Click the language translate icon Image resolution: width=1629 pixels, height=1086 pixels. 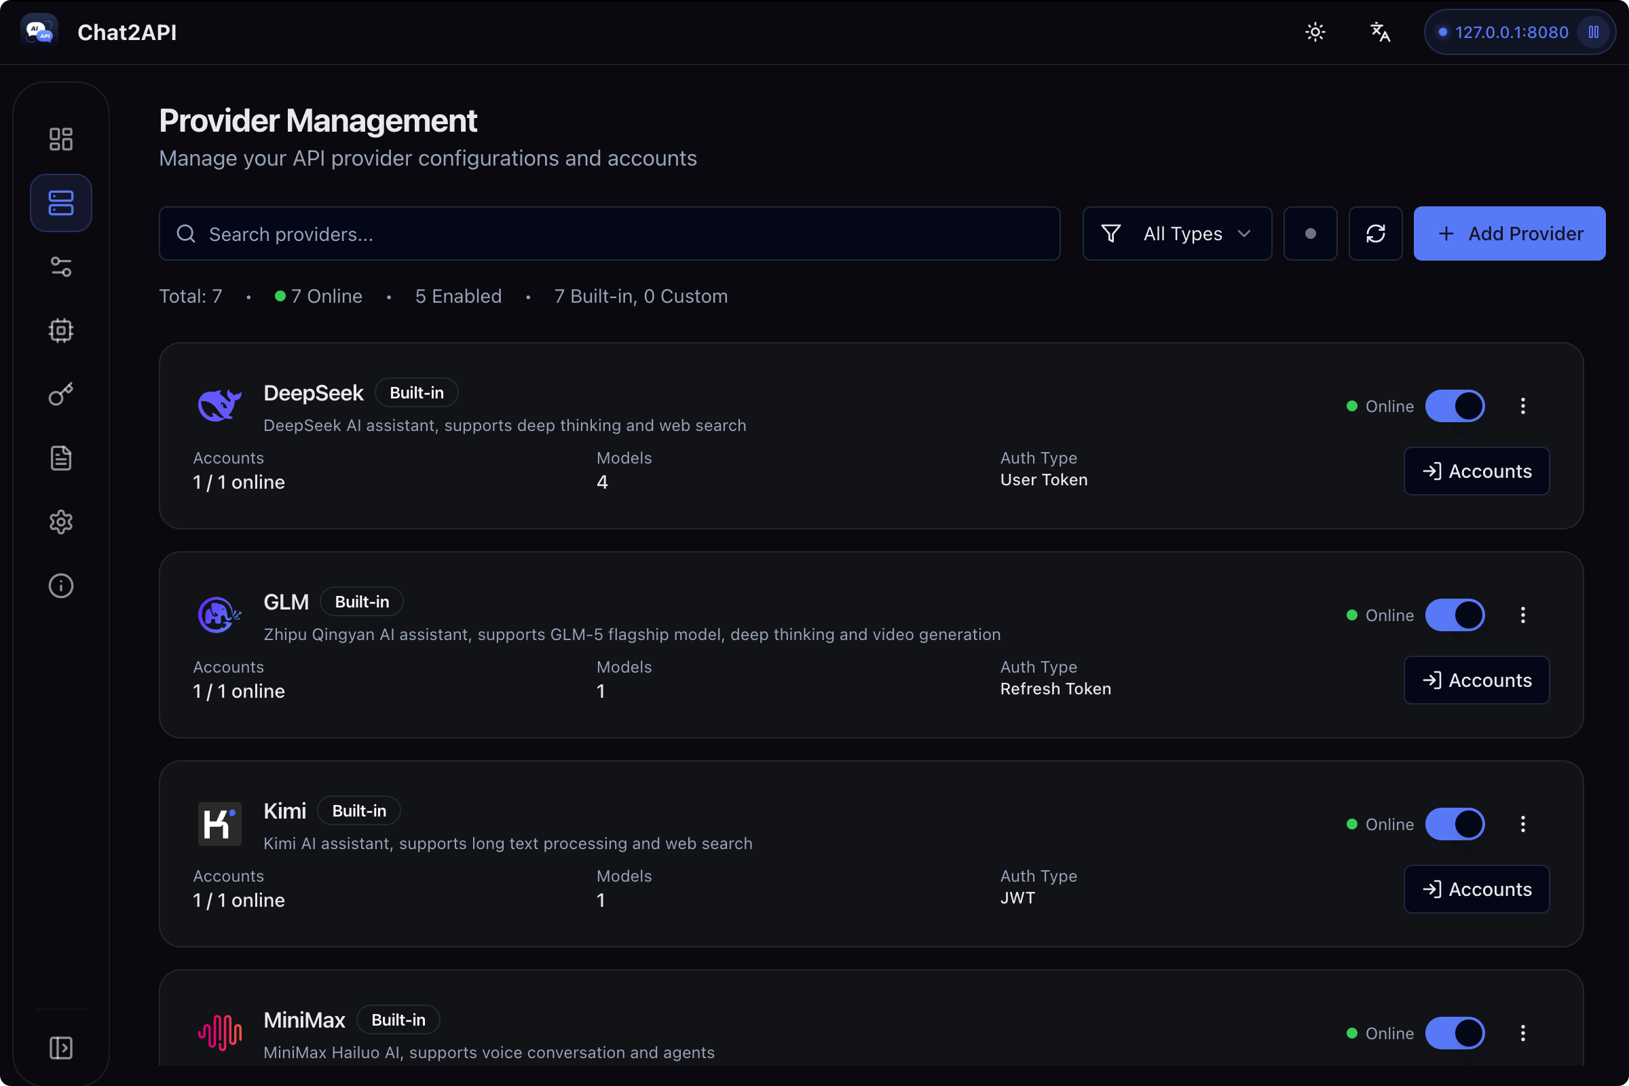[1380, 32]
